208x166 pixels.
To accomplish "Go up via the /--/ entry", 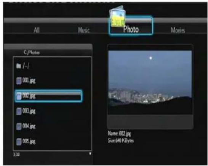I will 26,66.
